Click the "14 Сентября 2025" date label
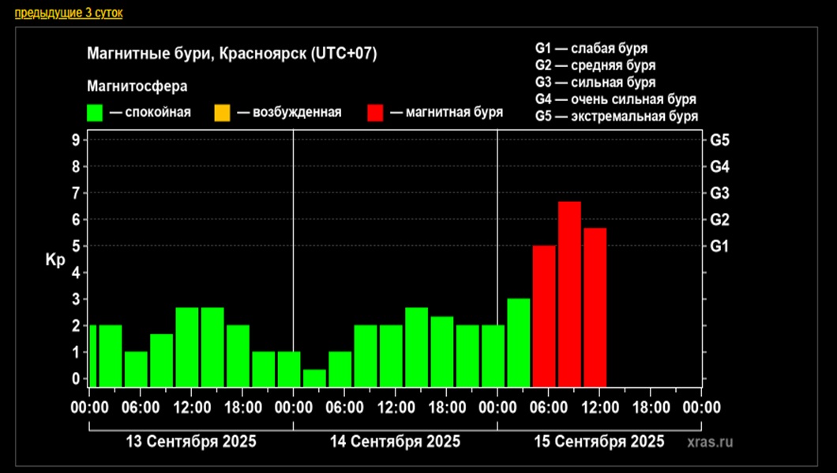The image size is (837, 473). click(x=395, y=441)
